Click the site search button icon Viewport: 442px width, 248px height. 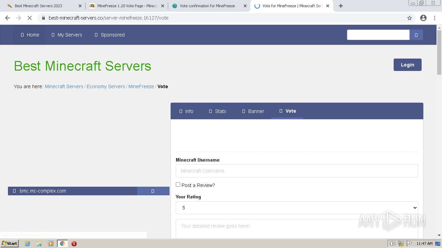tap(416, 35)
